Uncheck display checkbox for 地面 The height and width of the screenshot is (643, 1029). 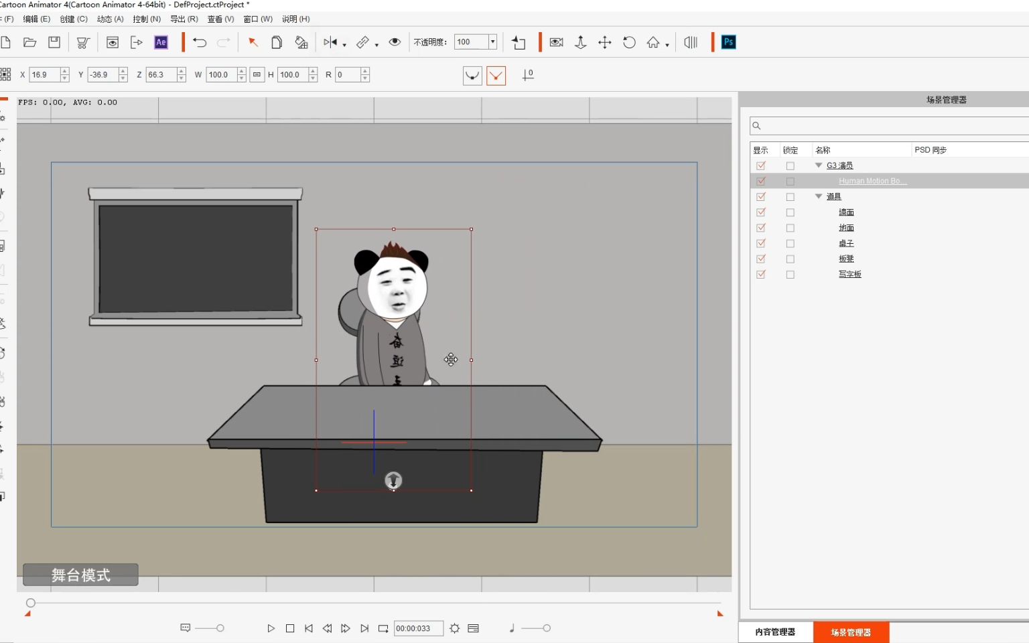pyautogui.click(x=761, y=228)
